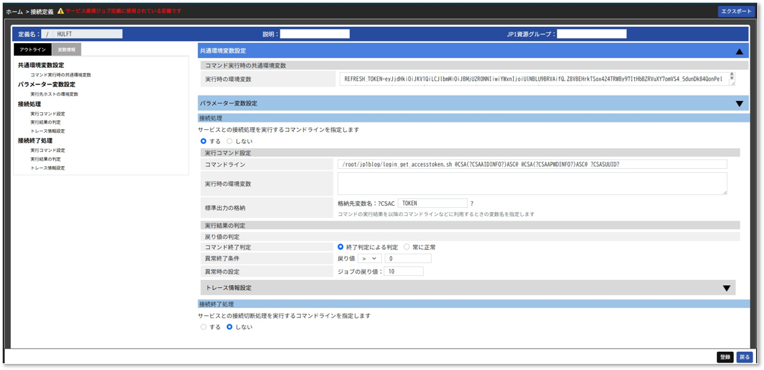Screen dimensions: 764x370
Task: Choose the 常に正常 radio option
Action: (x=407, y=247)
